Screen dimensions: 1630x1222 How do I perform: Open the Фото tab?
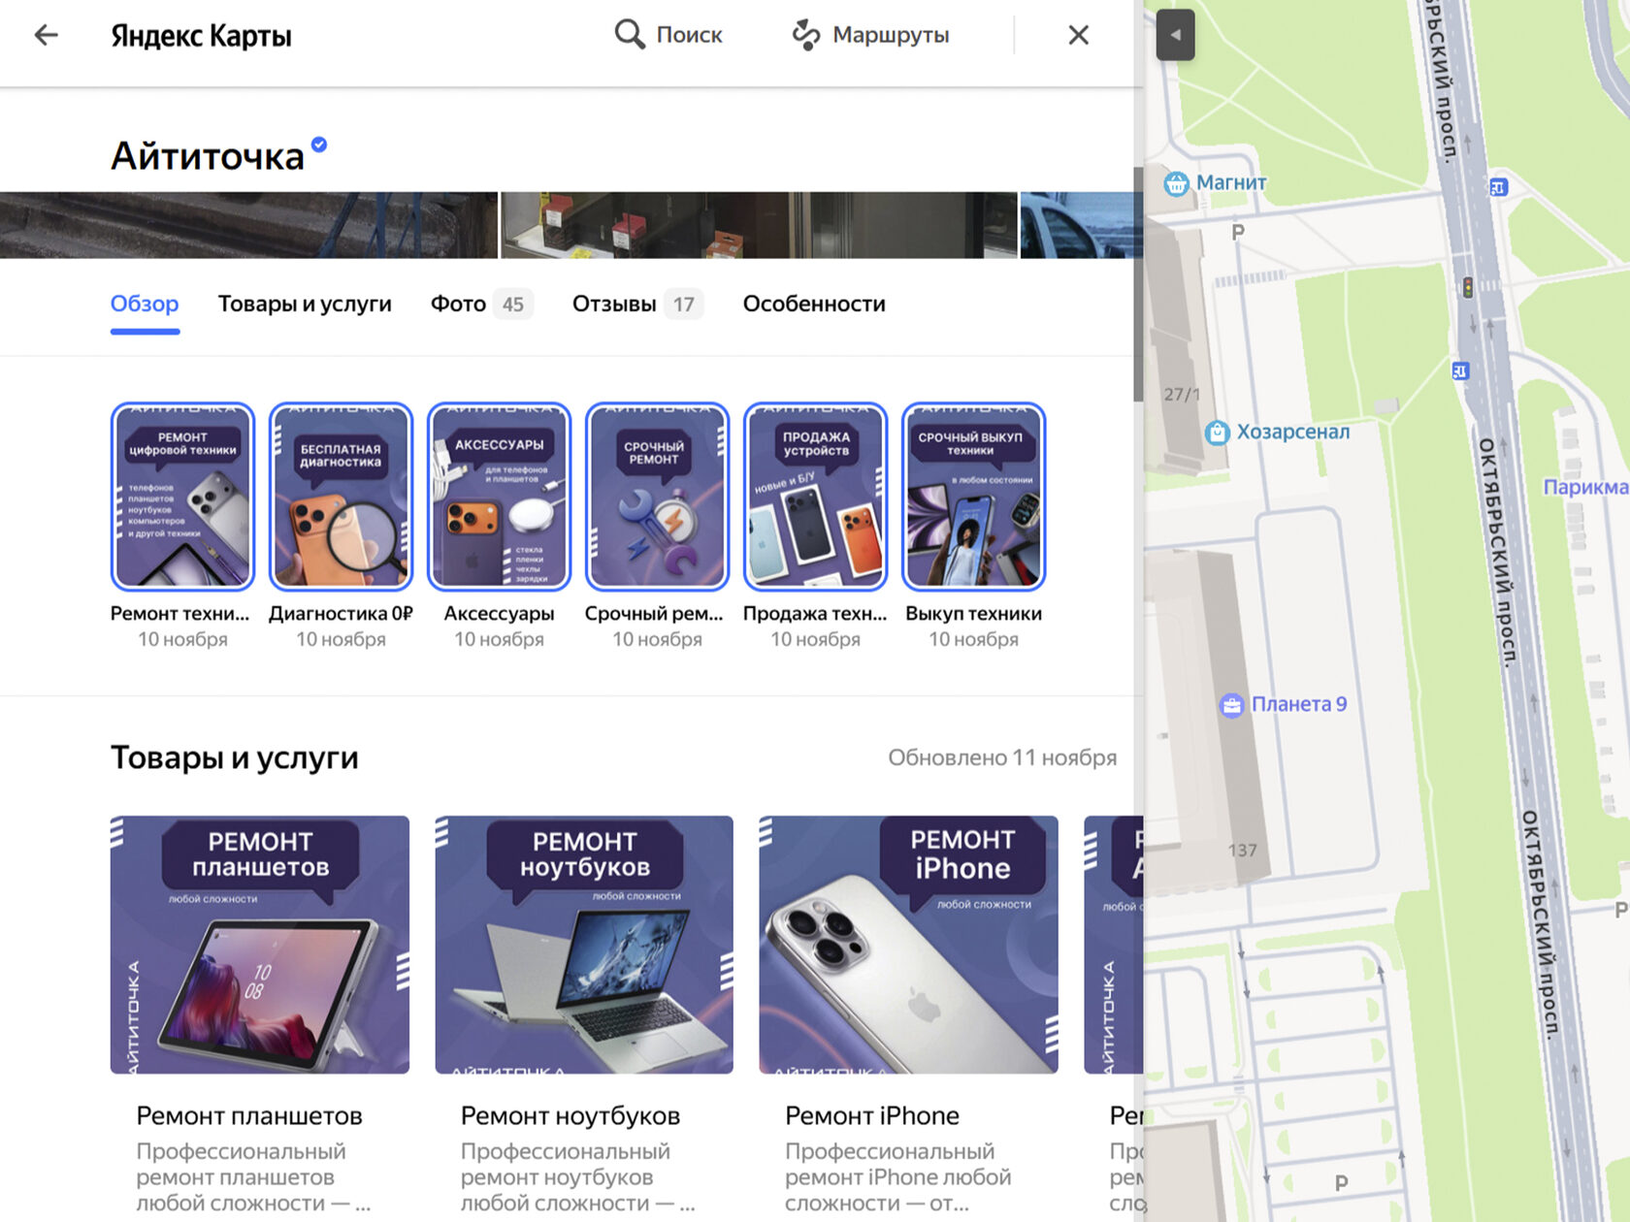[x=481, y=304]
